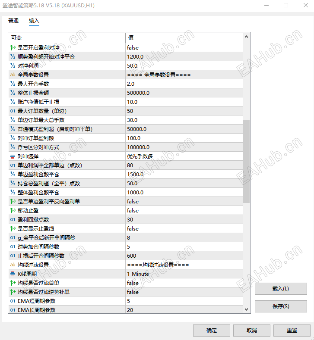Click the 重置 button

tap(292, 330)
